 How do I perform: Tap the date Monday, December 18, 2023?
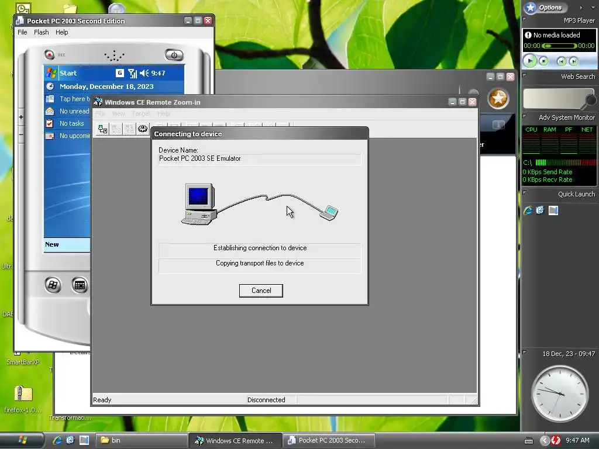point(106,87)
